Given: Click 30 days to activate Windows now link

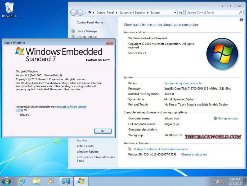Looking at the screenshot, I should pyautogui.click(x=160, y=149).
